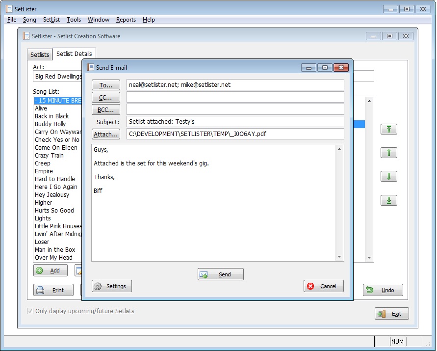Image resolution: width=437 pixels, height=351 pixels.
Task: Click the move-down green arrow button
Action: click(389, 176)
